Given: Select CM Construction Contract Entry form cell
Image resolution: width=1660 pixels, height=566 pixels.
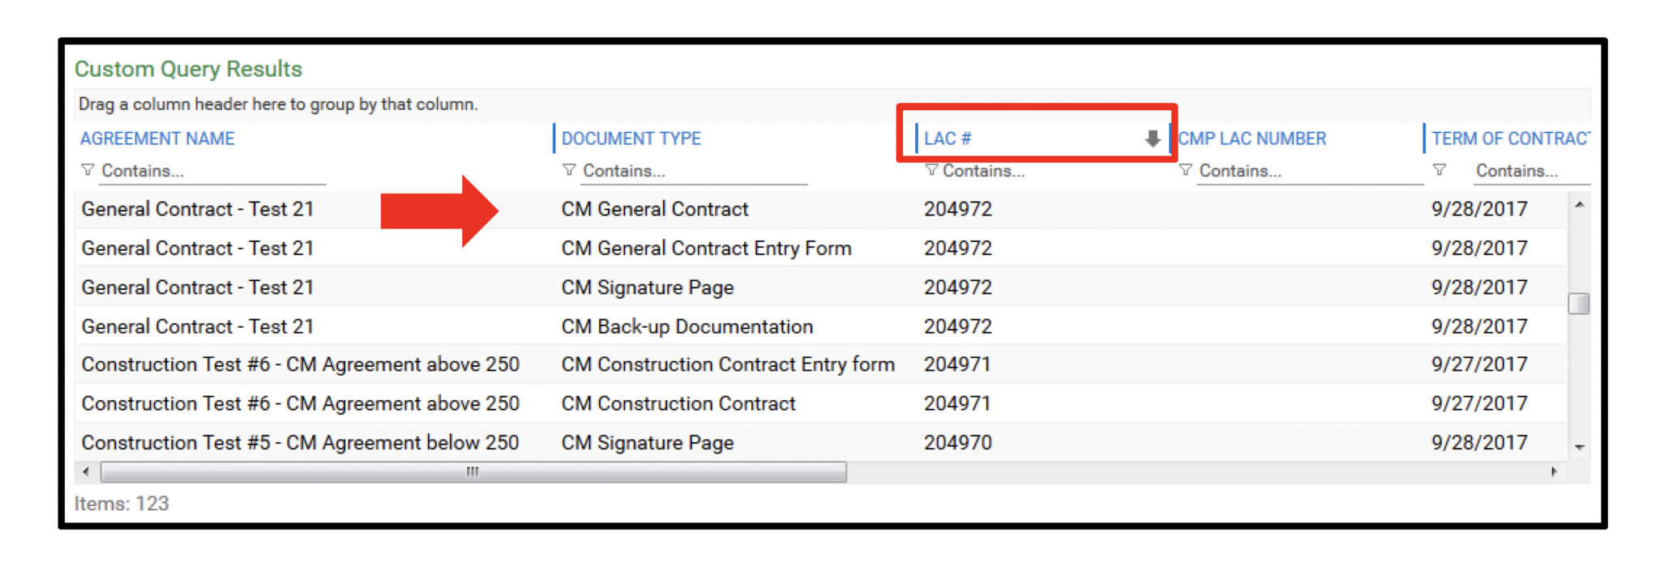Looking at the screenshot, I should [728, 364].
